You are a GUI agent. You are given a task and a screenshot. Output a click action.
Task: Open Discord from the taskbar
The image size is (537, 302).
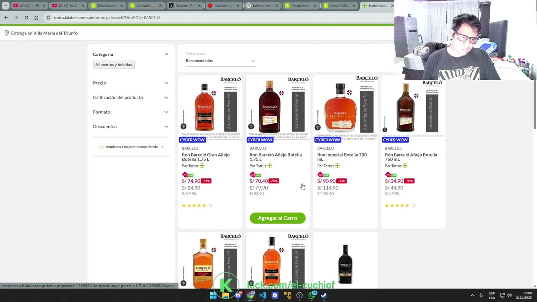click(238, 295)
